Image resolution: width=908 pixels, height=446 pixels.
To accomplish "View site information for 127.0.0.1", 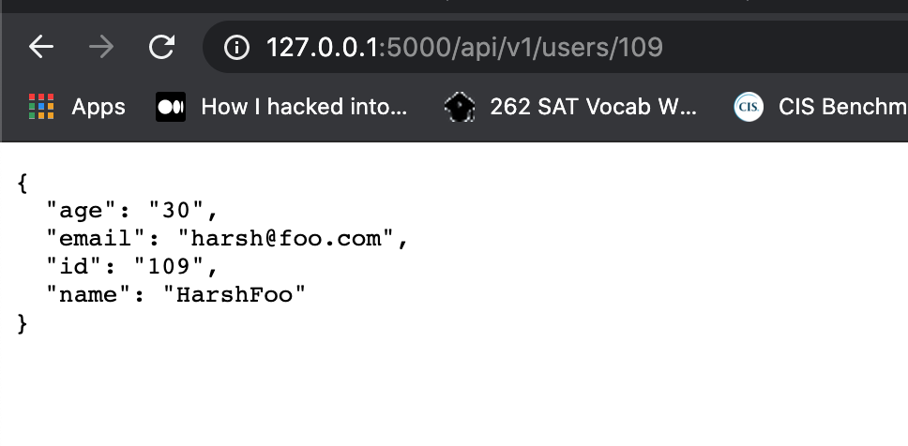I will tap(236, 48).
